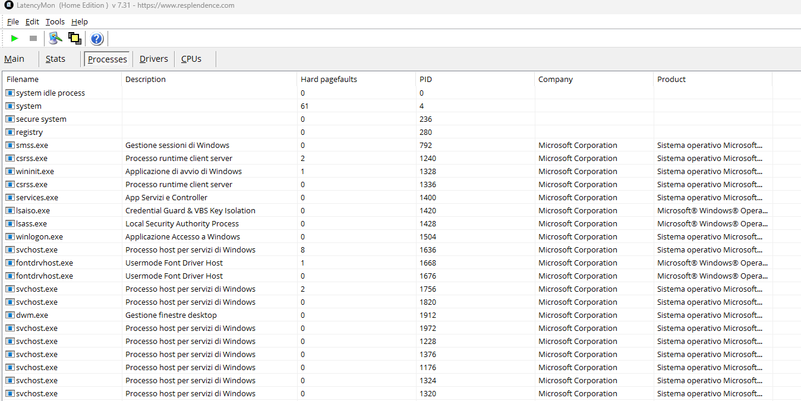This screenshot has width=801, height=401.
Task: Click the dwm.exe process icon
Action: [x=10, y=315]
